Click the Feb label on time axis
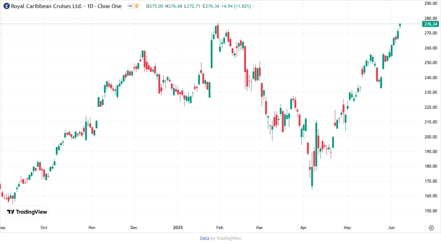 [220, 227]
